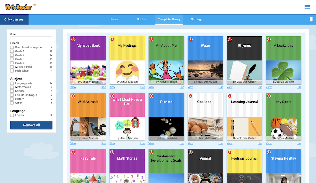Open the Fairy Tale template cover
This screenshot has width=316, height=183.
[88, 166]
